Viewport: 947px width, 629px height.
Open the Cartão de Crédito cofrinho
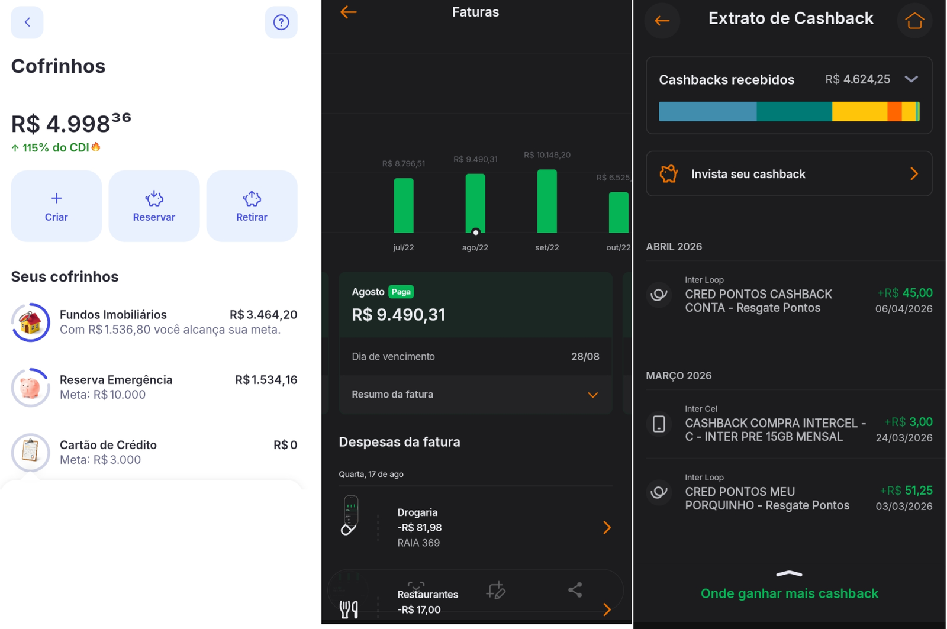coord(154,452)
